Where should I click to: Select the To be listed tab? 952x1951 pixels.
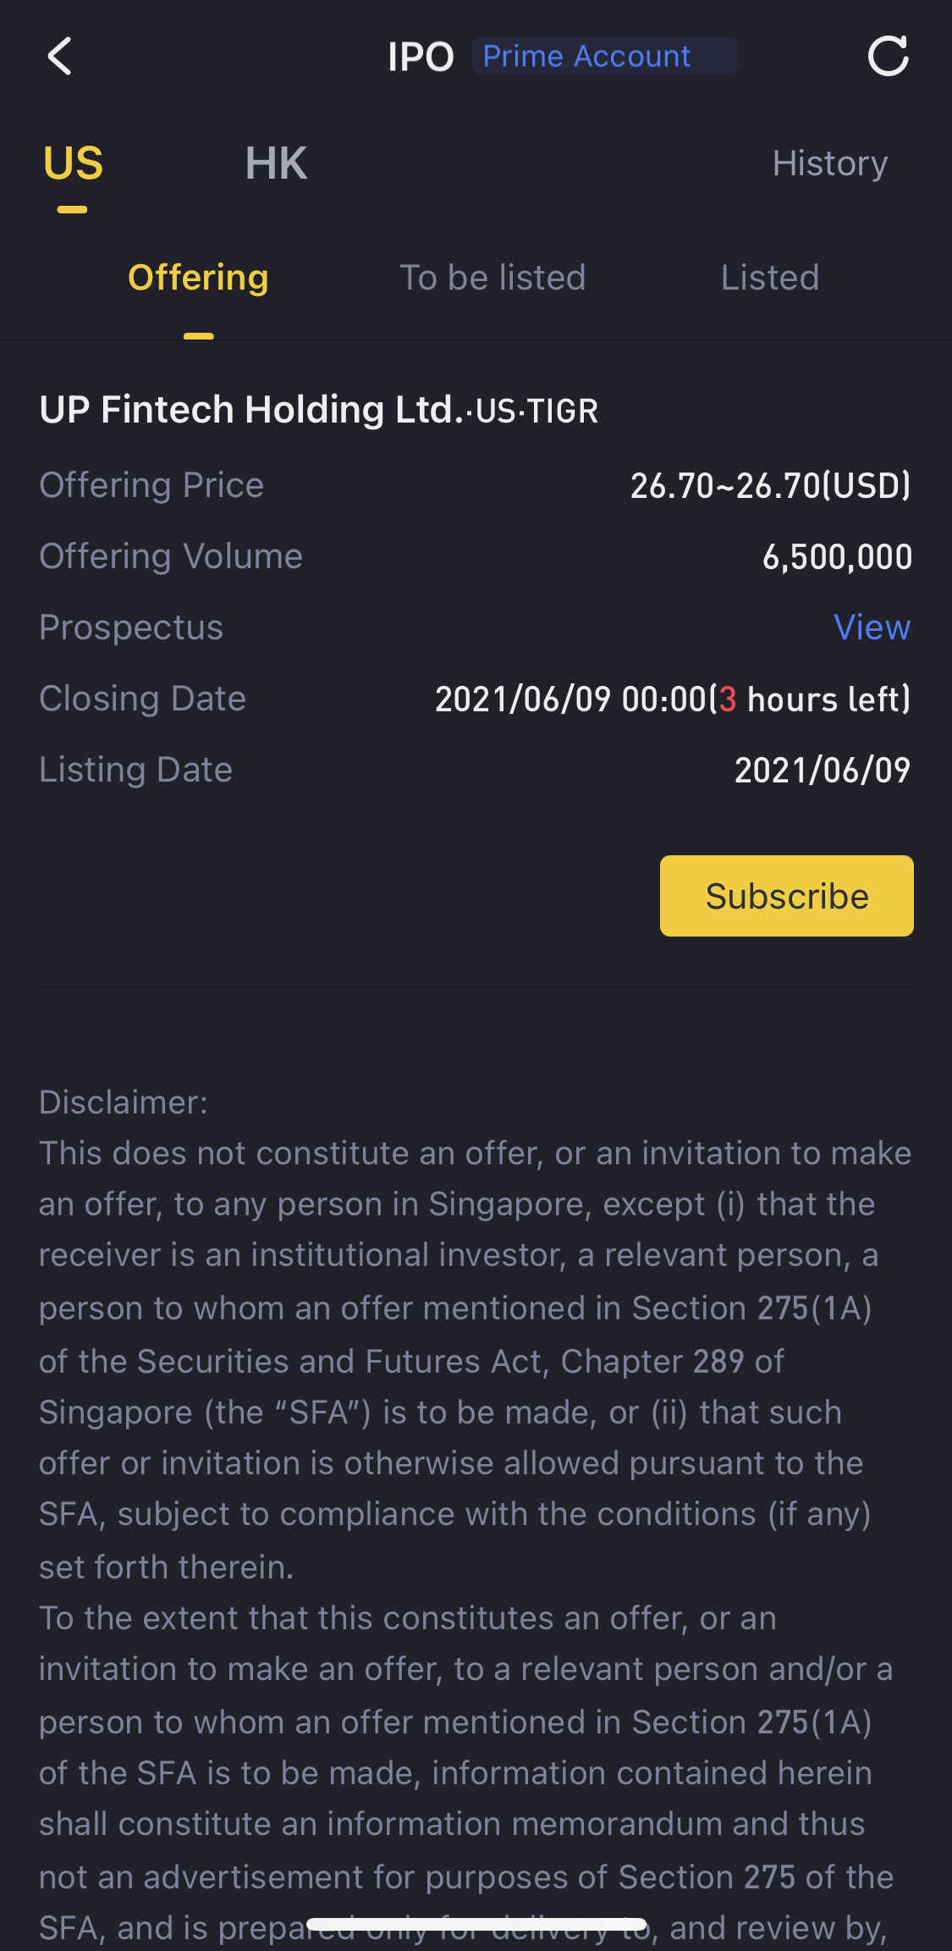493,278
